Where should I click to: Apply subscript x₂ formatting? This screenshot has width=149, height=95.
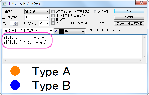[x=120, y=30]
